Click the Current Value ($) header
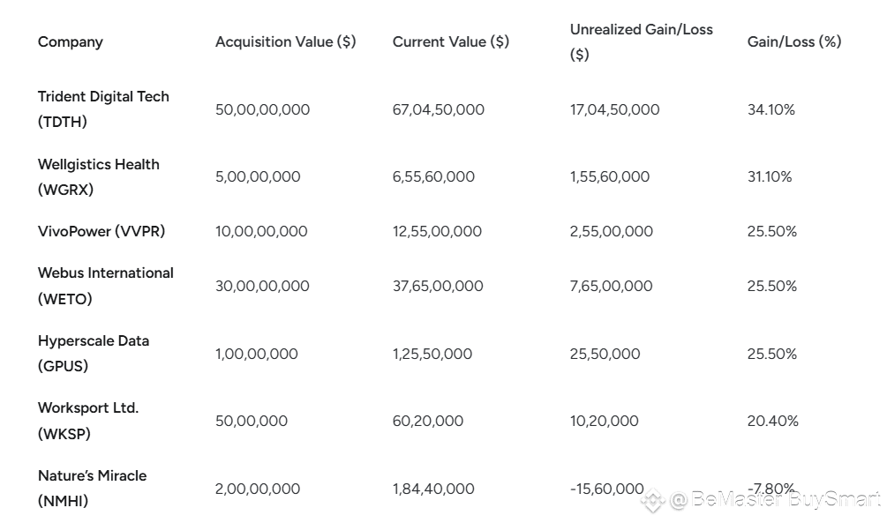 point(451,41)
